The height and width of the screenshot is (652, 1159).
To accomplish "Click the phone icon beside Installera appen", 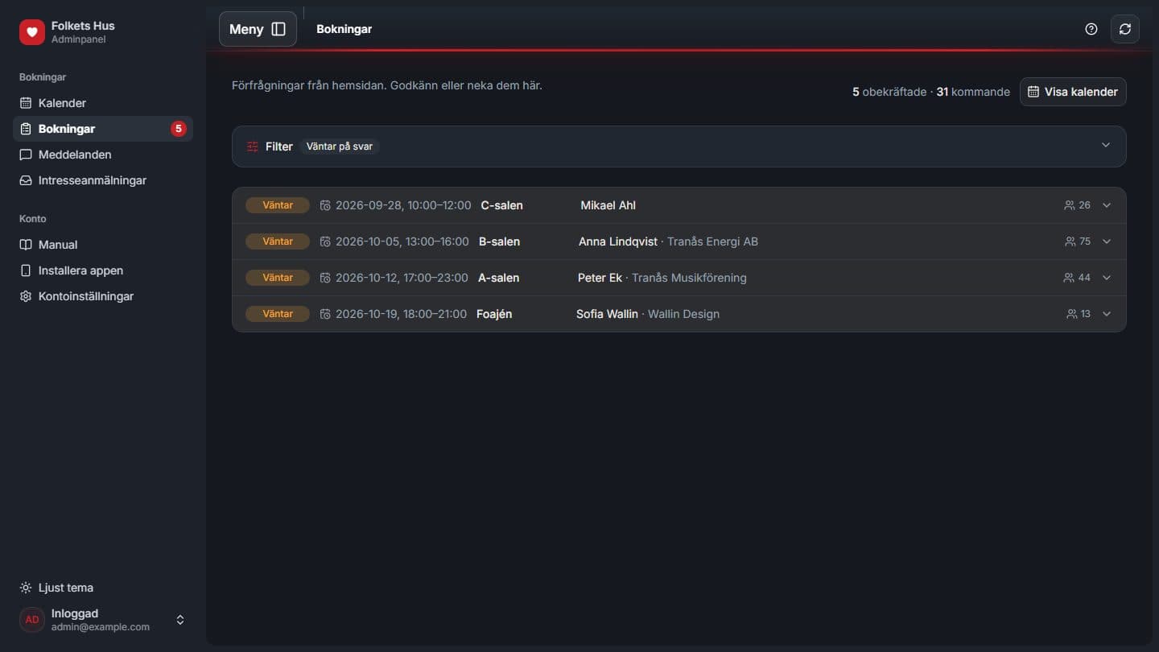I will pos(26,270).
